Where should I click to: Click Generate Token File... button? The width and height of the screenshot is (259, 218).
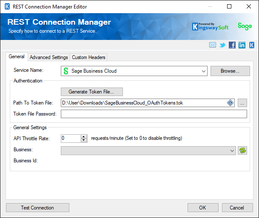[x=92, y=92]
